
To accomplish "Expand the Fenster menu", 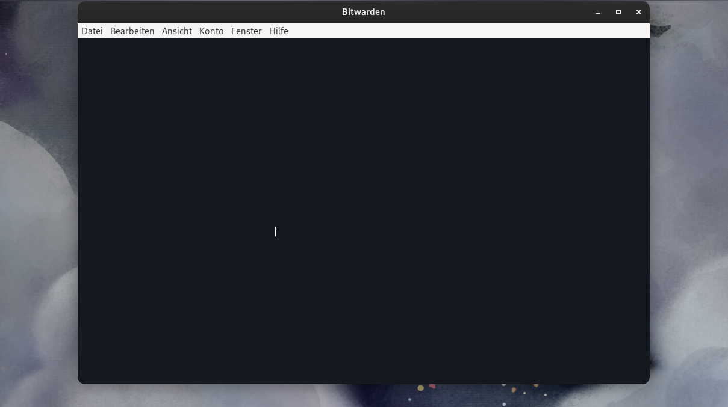I will 246,31.
